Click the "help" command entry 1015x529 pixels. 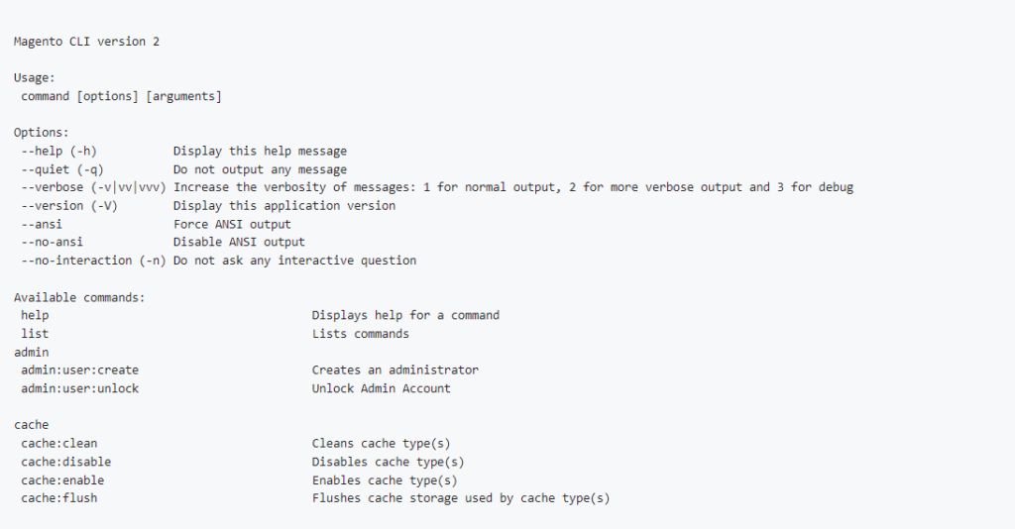(35, 315)
